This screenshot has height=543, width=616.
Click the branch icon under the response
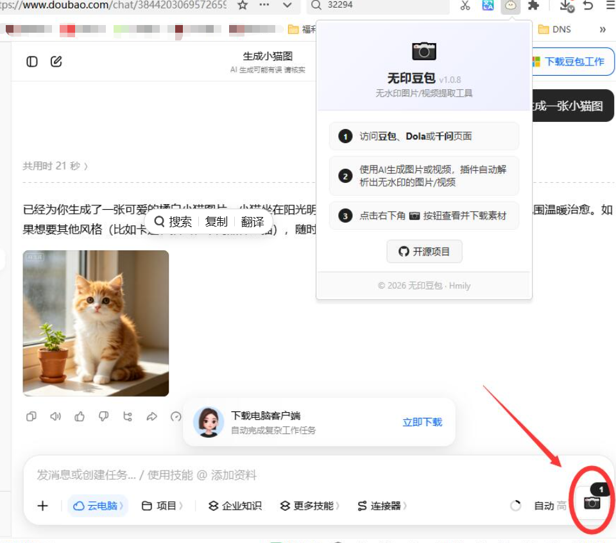(128, 416)
